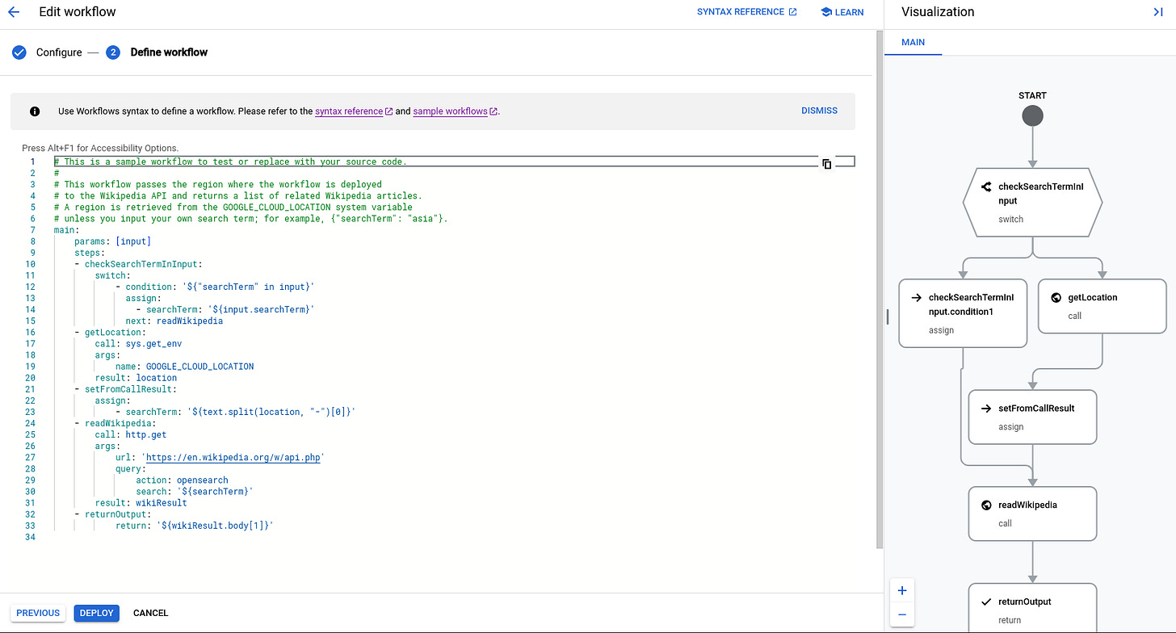This screenshot has width=1176, height=633.
Task: Click the globe icon in getLocation node
Action: point(1056,298)
